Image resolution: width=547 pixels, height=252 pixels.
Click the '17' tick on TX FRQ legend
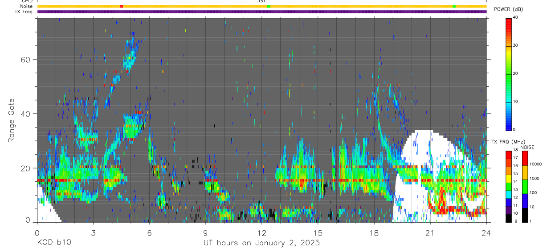[x=515, y=158]
